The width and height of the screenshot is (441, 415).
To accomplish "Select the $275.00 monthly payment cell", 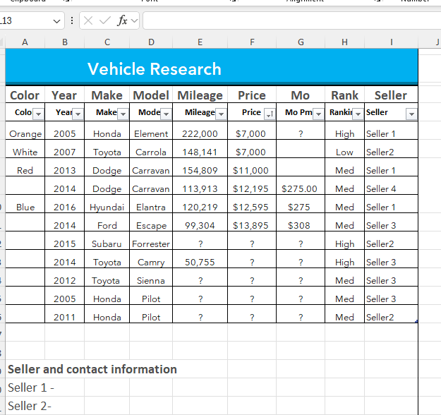I will pyautogui.click(x=301, y=186).
